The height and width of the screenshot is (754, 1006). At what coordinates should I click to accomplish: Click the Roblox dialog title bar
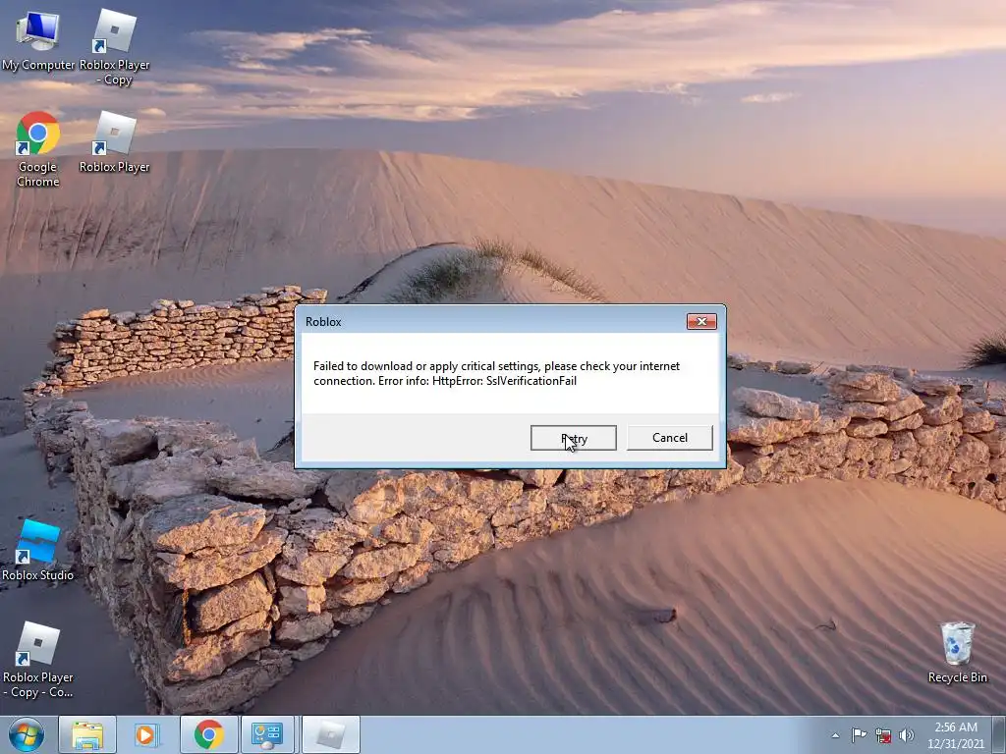click(x=493, y=321)
